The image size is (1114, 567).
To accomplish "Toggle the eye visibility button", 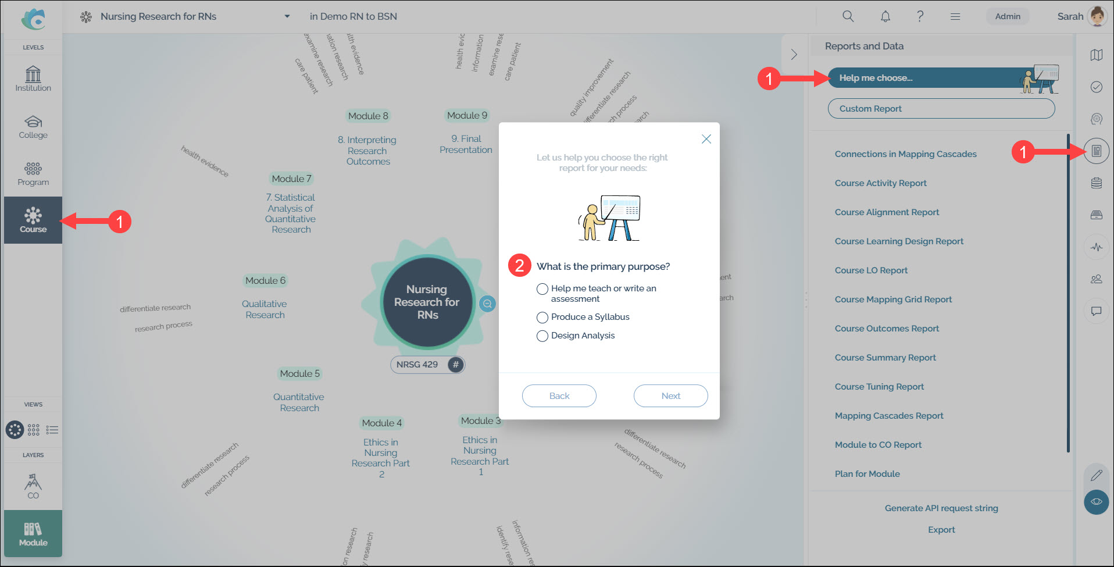I will point(1097,502).
